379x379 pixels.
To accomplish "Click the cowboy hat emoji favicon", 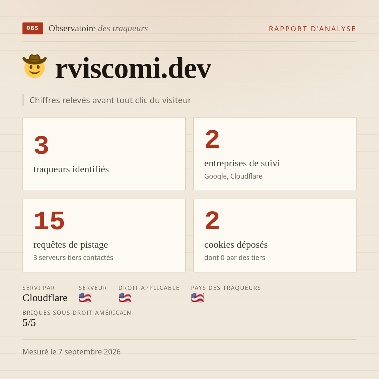I will point(34,66).
